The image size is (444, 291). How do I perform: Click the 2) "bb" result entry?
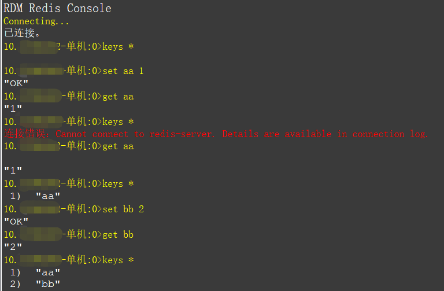[35, 284]
